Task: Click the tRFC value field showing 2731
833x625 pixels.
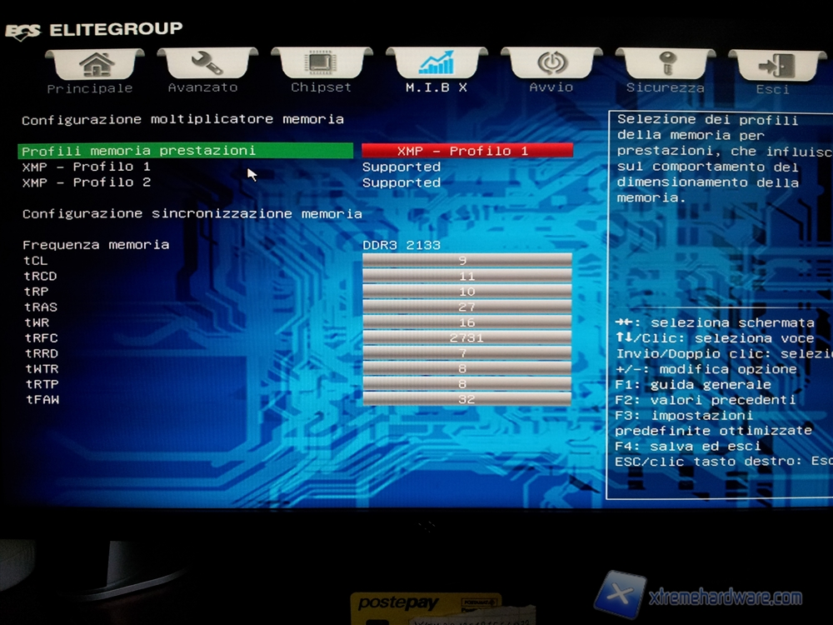Action: click(466, 337)
